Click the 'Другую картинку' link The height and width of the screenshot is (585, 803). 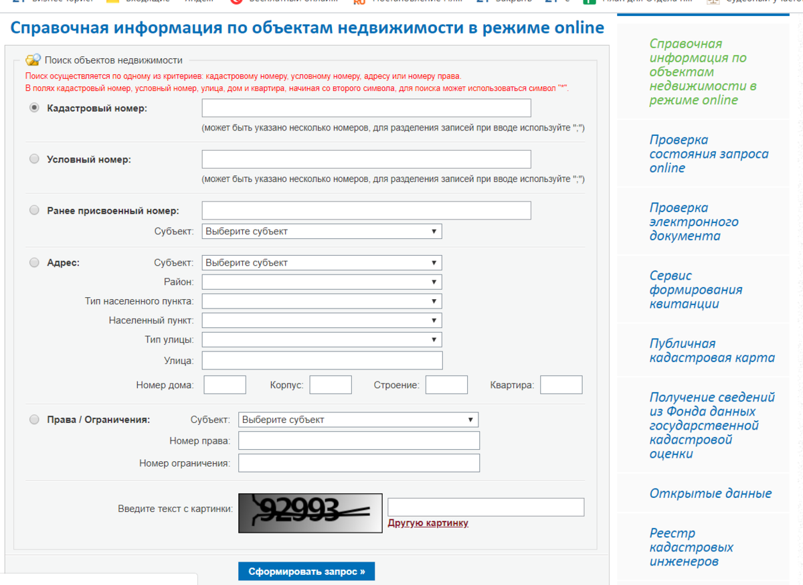pos(428,523)
